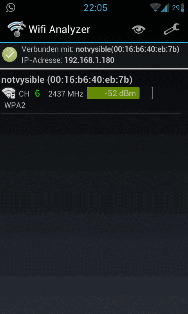Tap the Verbunden mit connection line
The width and height of the screenshot is (188, 314).
tap(101, 49)
